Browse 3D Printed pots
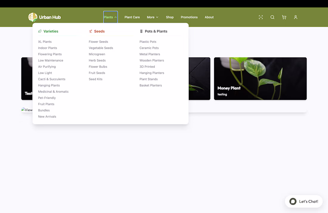Viewport: 328px width, 213px height. (147, 67)
